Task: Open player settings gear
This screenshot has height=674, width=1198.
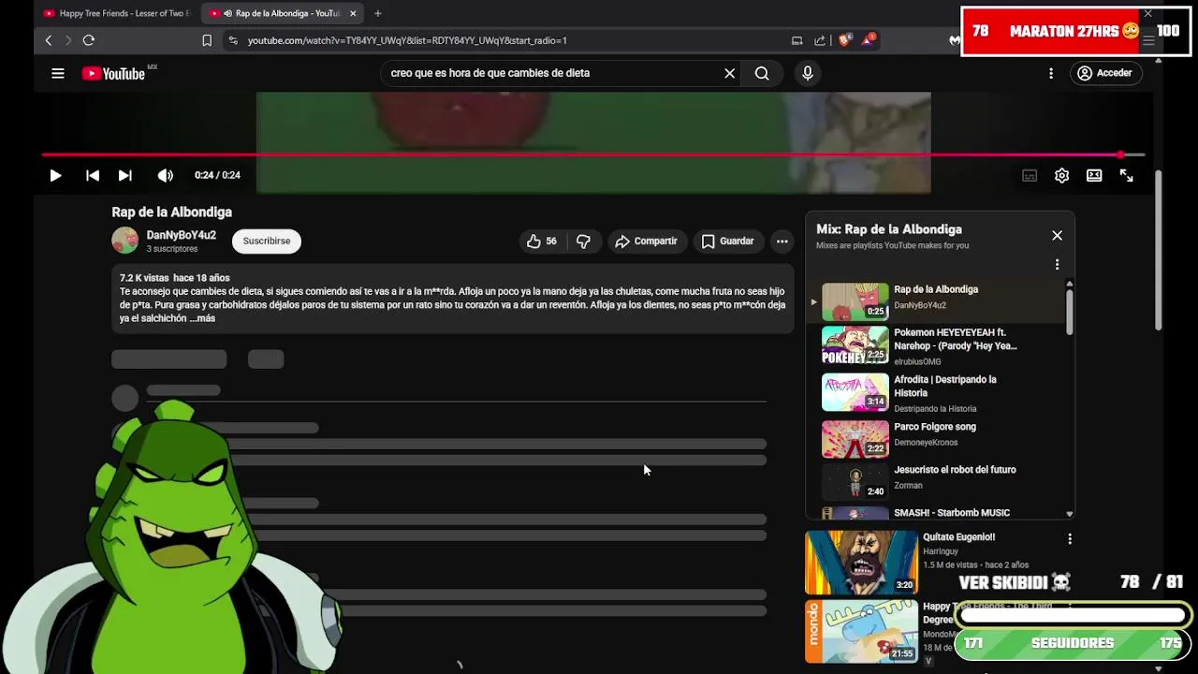Action: coord(1061,175)
